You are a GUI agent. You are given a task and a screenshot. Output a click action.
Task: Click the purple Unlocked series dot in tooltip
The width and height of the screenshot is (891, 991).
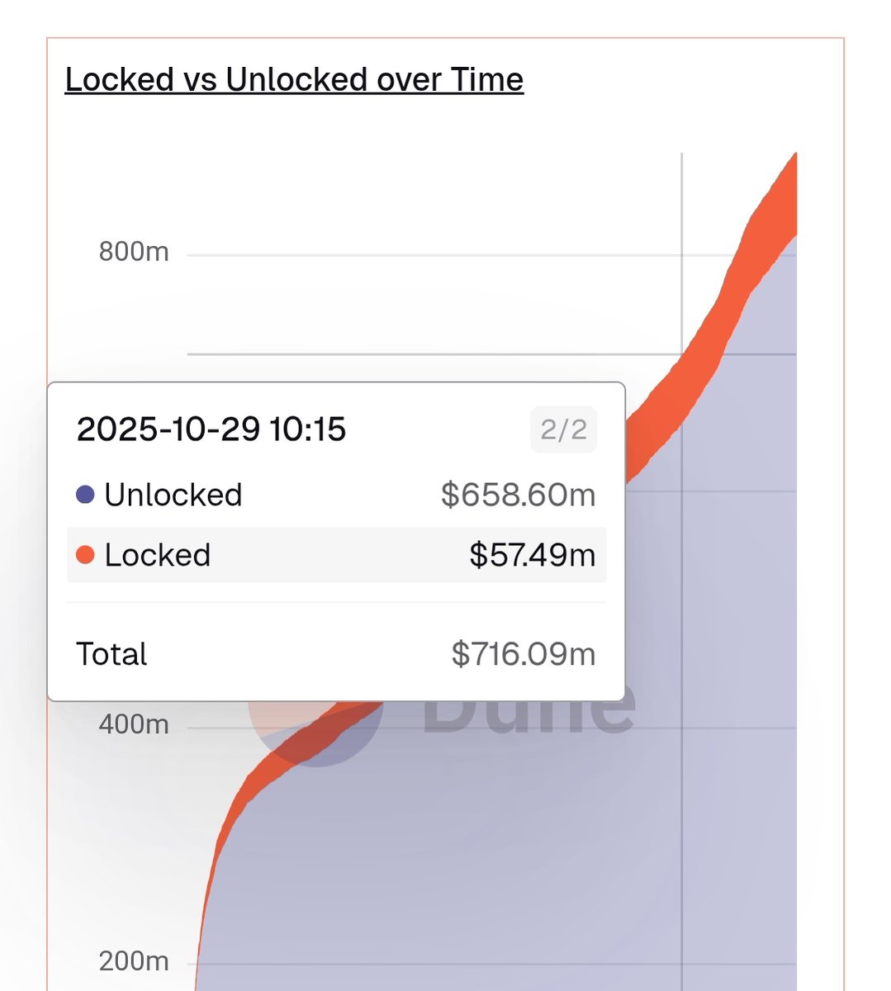85,495
